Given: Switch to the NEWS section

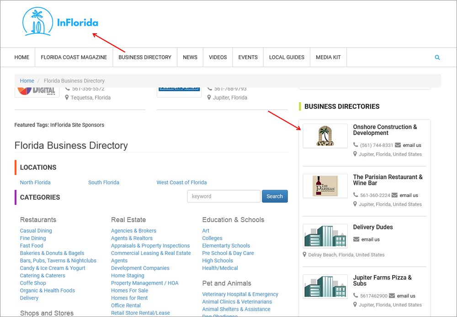Looking at the screenshot, I should click(190, 57).
